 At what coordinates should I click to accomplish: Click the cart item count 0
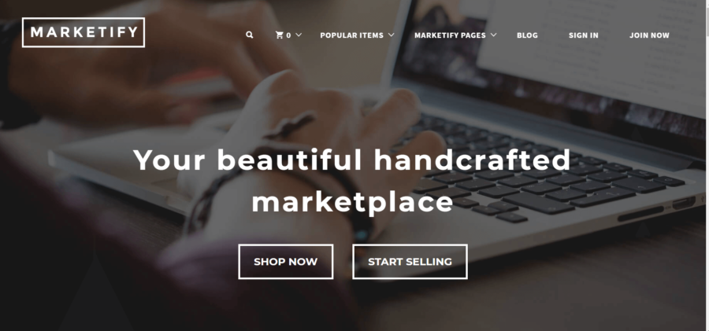coord(288,35)
